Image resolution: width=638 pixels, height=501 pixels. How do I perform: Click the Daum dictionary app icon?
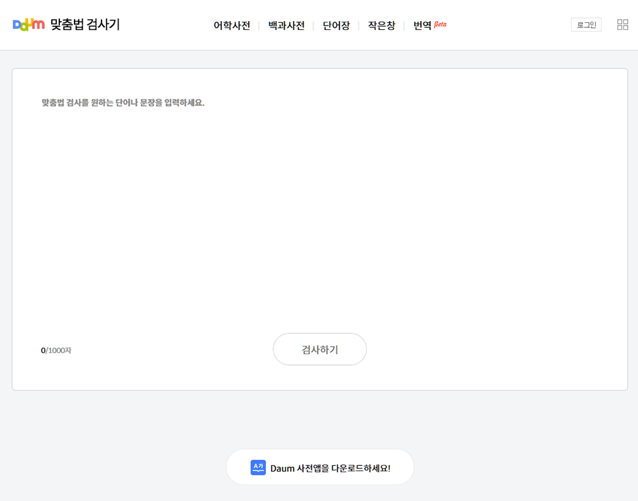[x=258, y=467]
